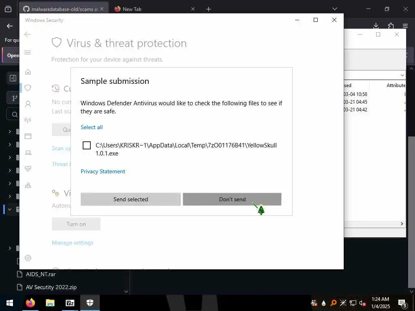Open network icon in system tray
Screen dimensions: 415x311
pos(353,303)
